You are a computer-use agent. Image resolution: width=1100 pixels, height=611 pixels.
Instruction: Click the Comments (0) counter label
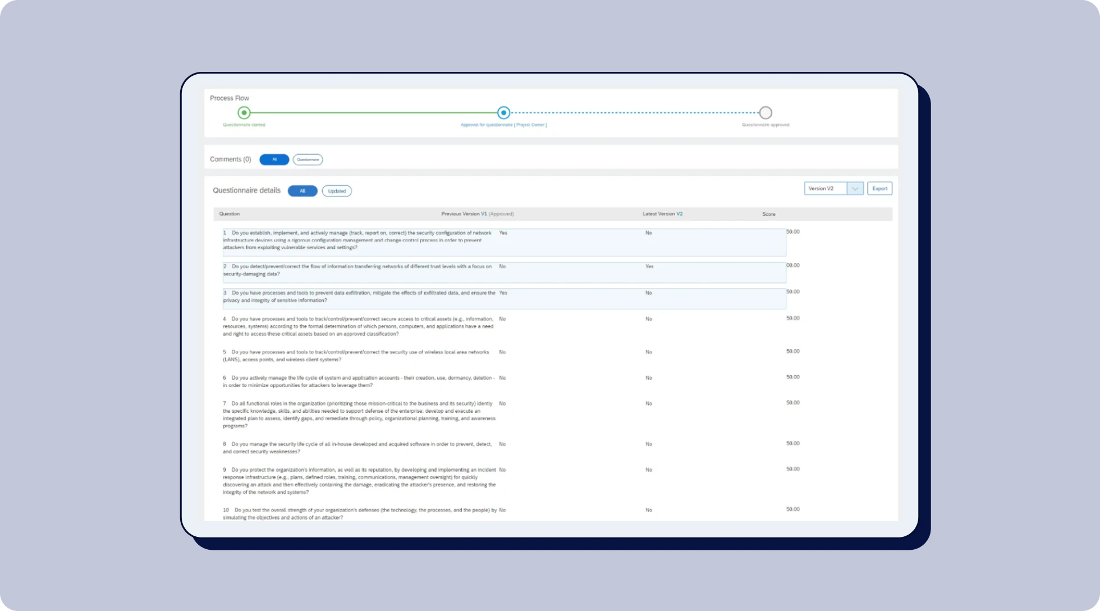click(x=230, y=159)
